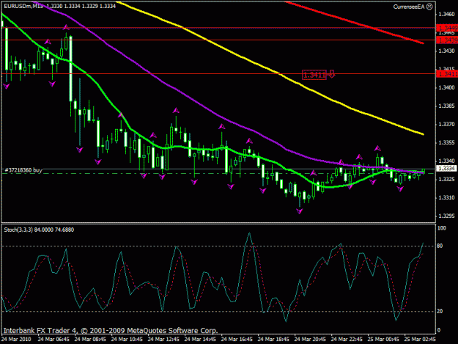Click the red down arrow beside 1.3411 label

click(x=331, y=73)
